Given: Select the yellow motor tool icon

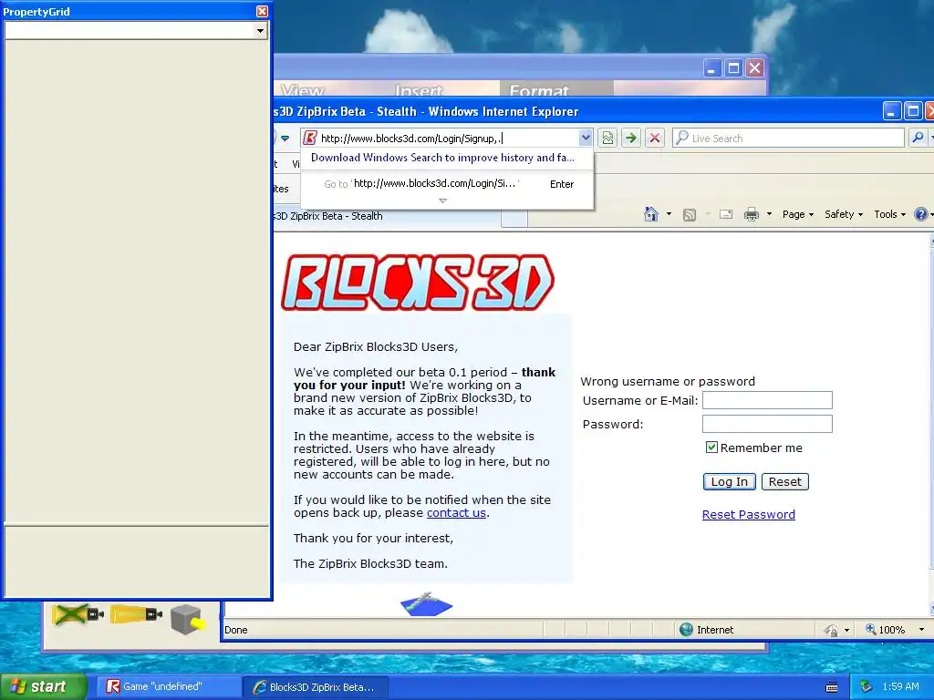Looking at the screenshot, I should 136,613.
